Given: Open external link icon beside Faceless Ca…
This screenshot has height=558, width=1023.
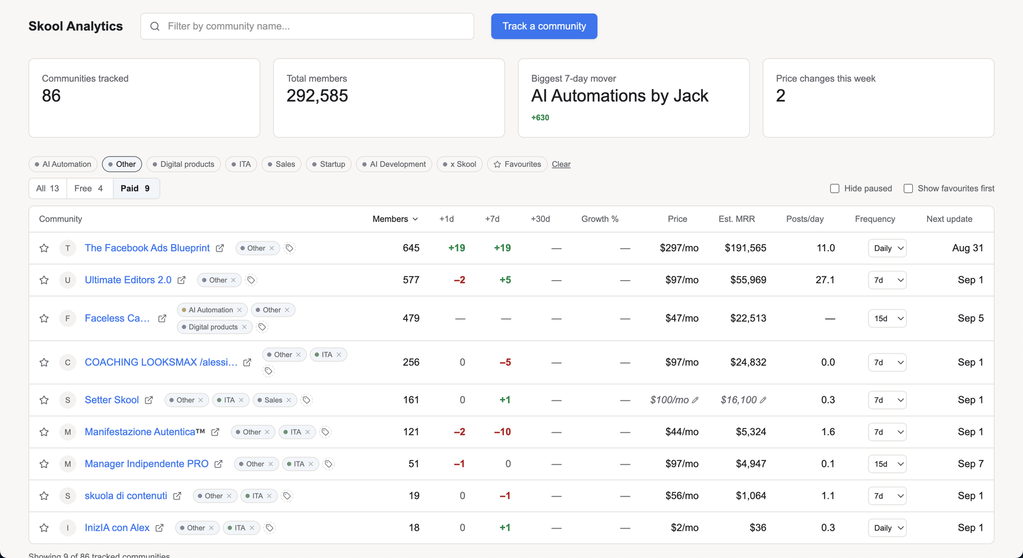Looking at the screenshot, I should (x=162, y=318).
